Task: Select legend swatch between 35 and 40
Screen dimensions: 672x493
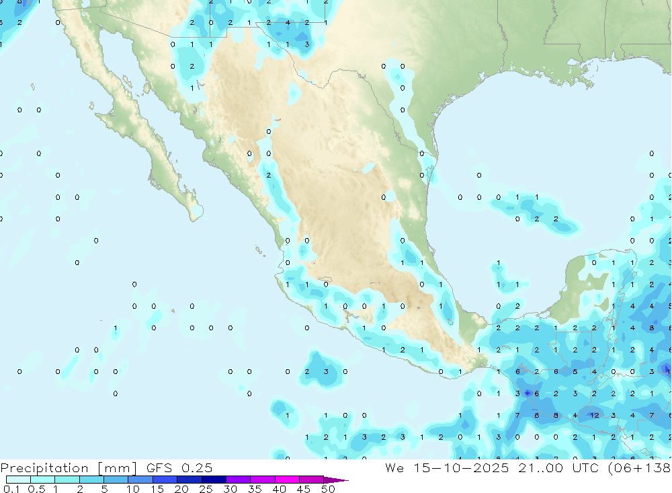Action: tap(263, 480)
